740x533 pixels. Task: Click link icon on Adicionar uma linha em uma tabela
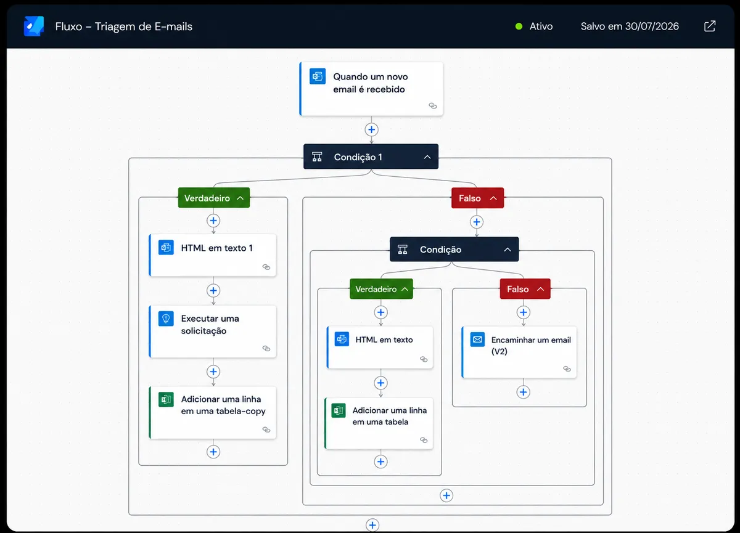click(424, 440)
